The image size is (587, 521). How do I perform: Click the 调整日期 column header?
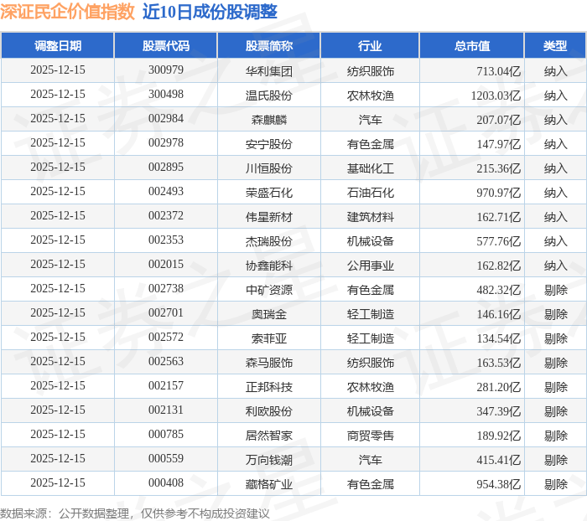point(58,46)
